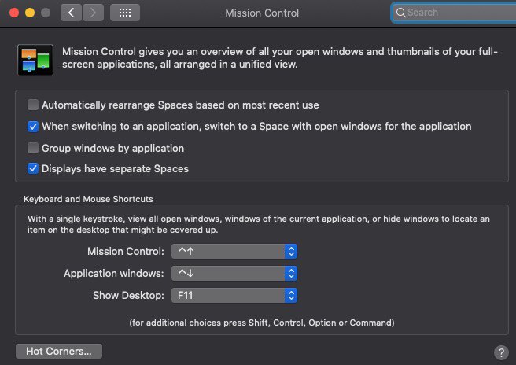Screen dimensions: 516x365
Task: Click inside the Search field
Action: click(x=454, y=13)
